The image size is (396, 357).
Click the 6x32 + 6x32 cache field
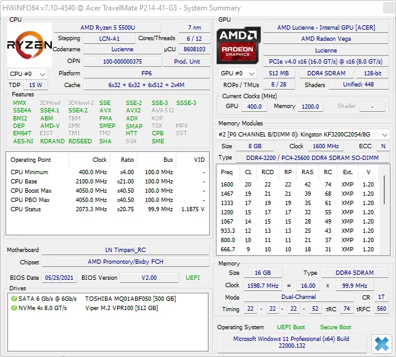(147, 85)
